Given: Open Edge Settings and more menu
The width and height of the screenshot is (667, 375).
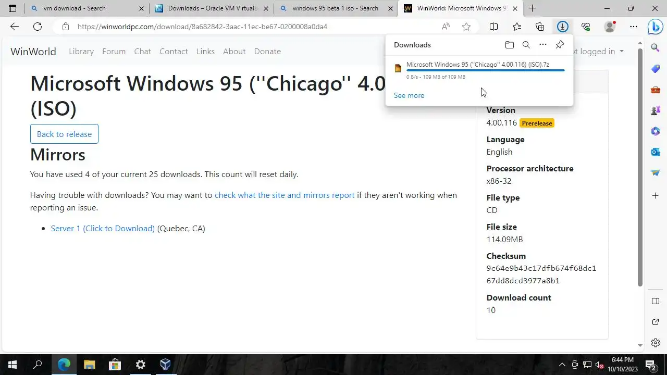Looking at the screenshot, I should click(x=633, y=27).
